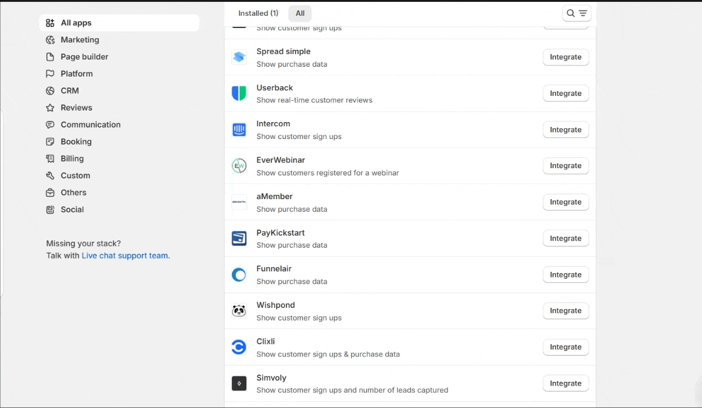
Task: Integrate the Spread simple app
Action: [x=566, y=57]
